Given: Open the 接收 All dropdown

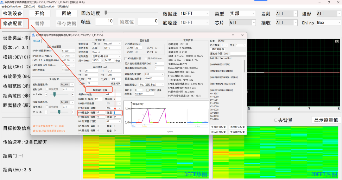Looking at the screenshot, I should click(286, 23).
